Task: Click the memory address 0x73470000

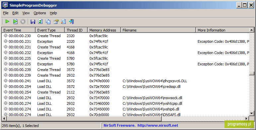Action: (x=99, y=98)
